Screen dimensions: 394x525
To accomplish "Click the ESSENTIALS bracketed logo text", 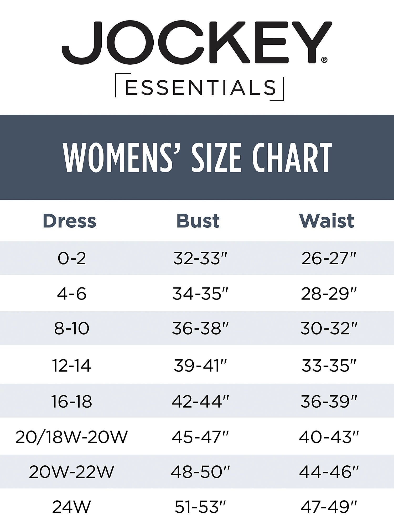I will point(200,87).
